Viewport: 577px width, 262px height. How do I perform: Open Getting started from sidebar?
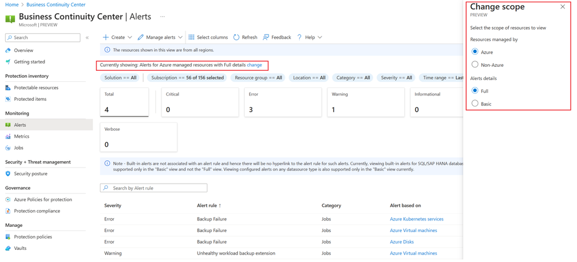(x=29, y=62)
